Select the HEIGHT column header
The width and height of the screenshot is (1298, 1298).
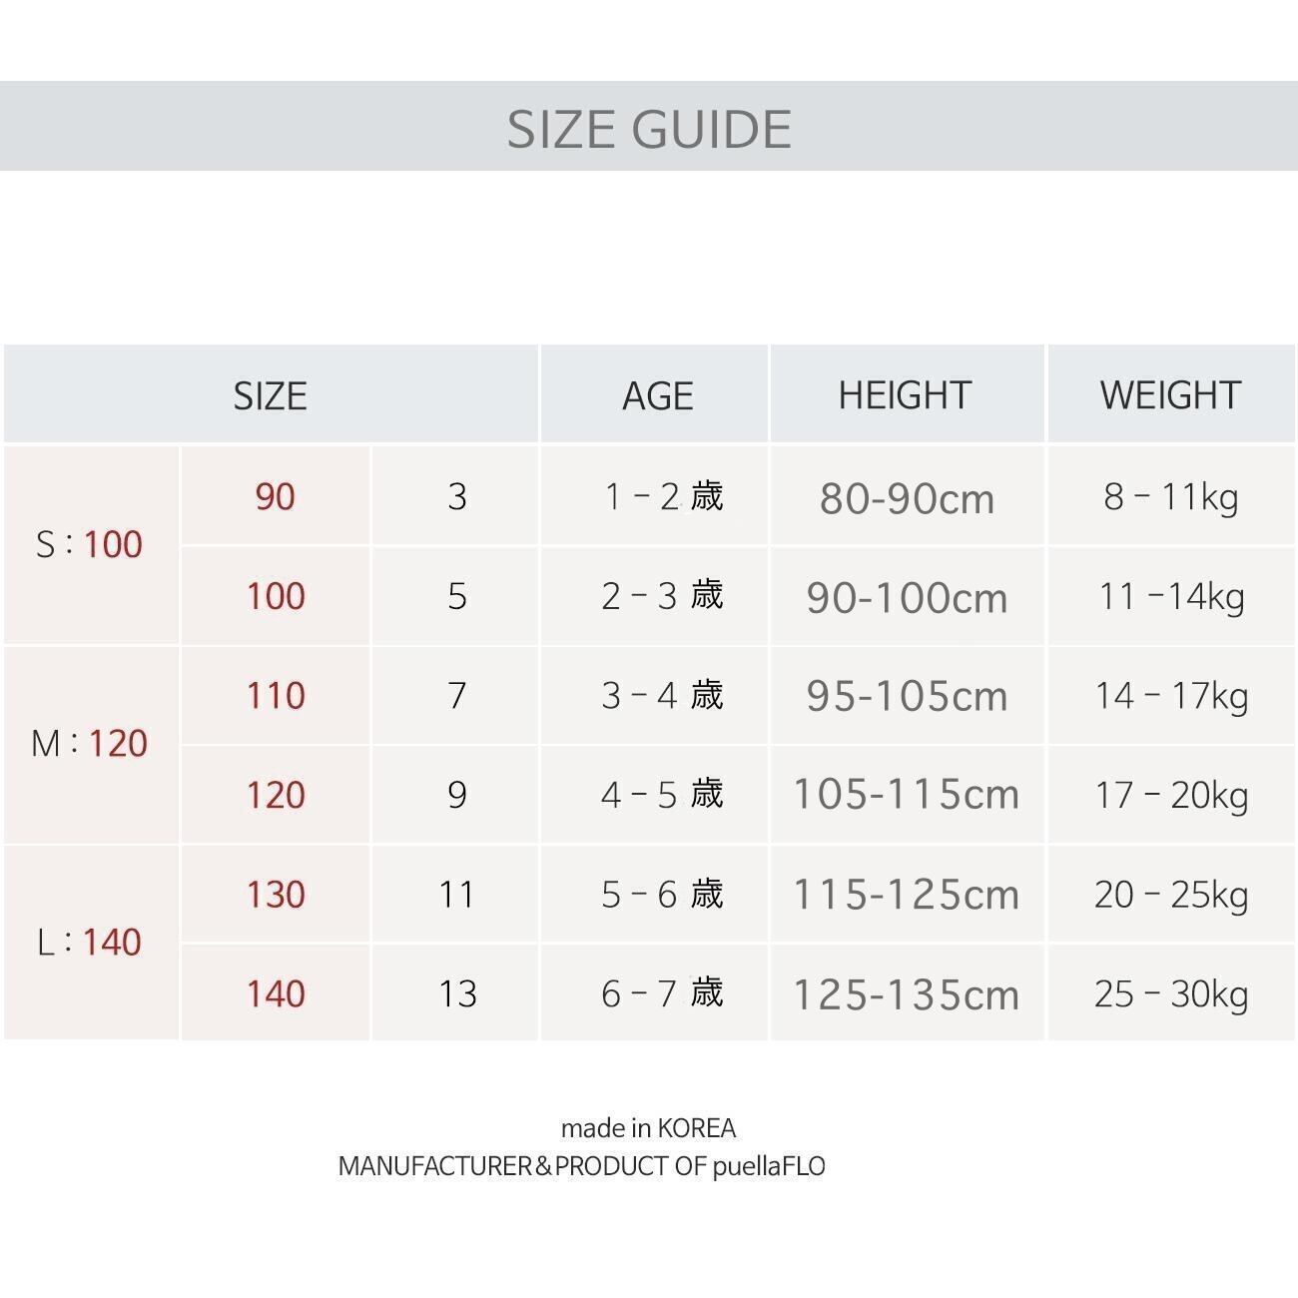coord(905,395)
